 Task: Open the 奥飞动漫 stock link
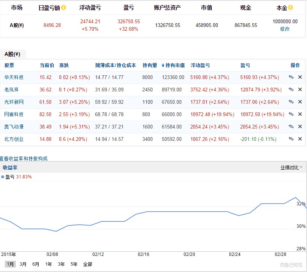click(x=14, y=127)
